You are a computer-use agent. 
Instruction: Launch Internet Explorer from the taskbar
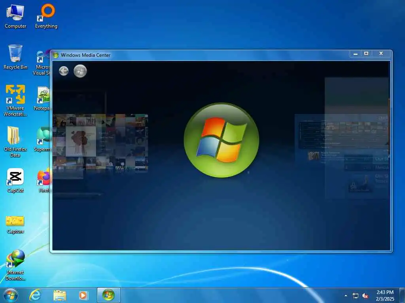tap(35, 295)
